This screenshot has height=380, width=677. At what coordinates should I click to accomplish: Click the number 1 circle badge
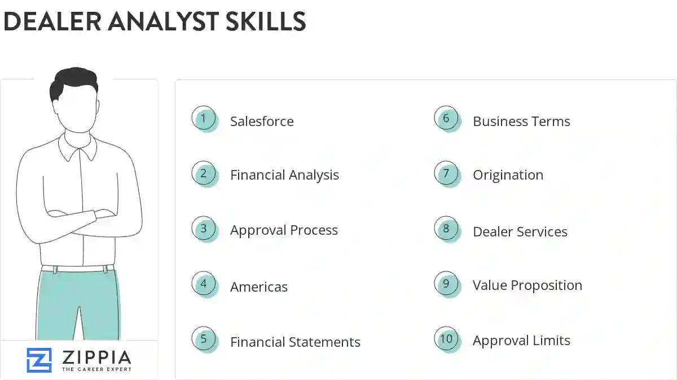click(x=204, y=119)
